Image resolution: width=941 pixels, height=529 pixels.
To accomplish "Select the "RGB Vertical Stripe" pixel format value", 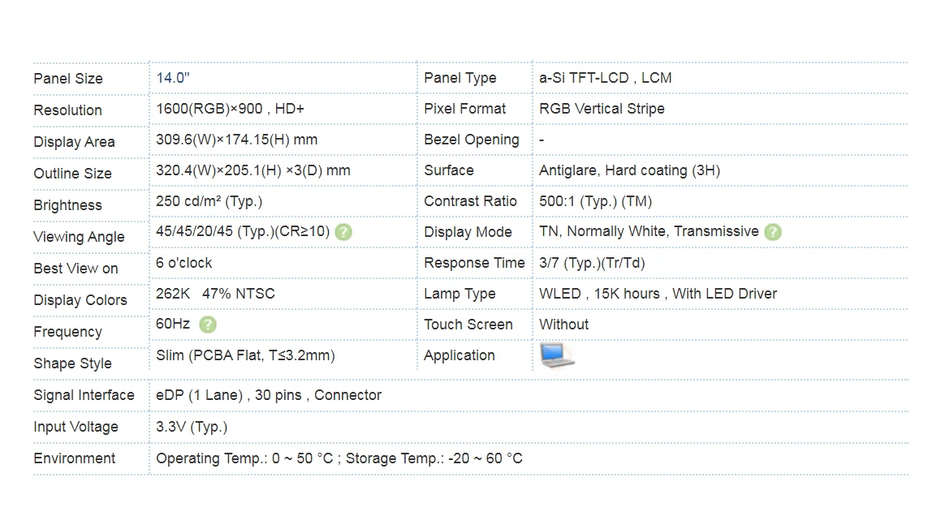I will click(602, 110).
